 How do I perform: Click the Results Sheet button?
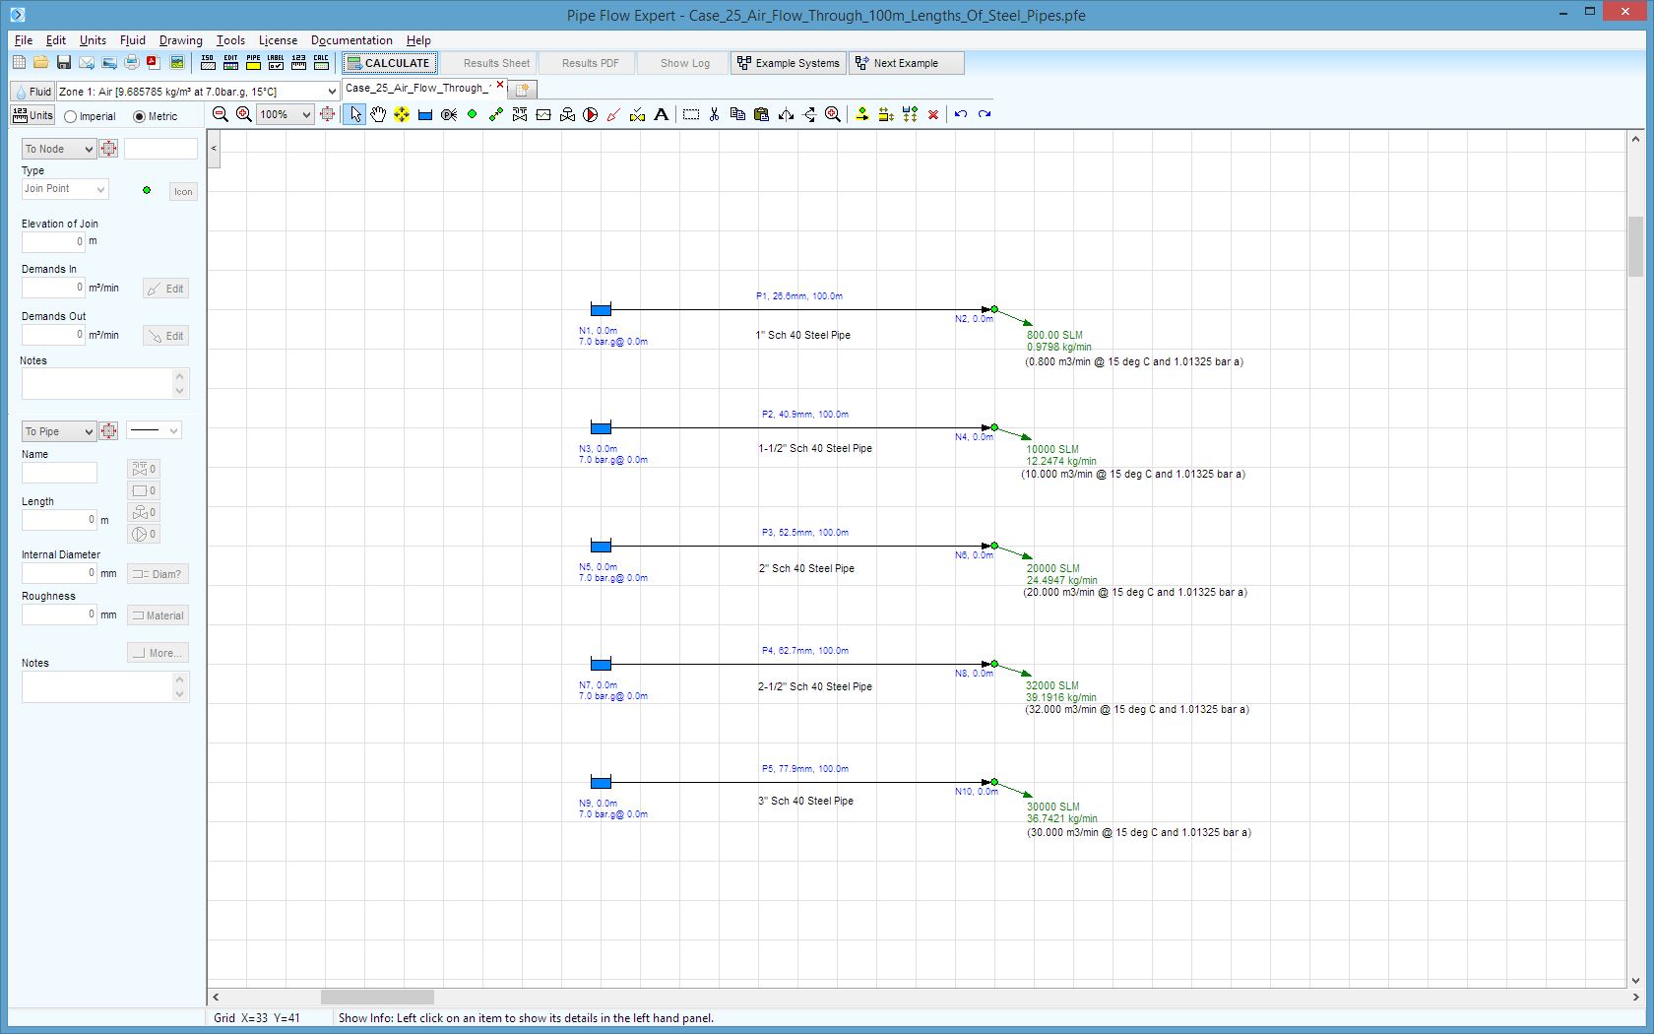click(x=488, y=63)
